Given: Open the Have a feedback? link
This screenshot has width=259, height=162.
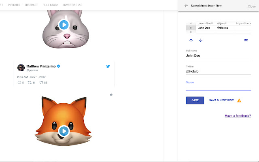Looking at the screenshot, I should (x=238, y=116).
